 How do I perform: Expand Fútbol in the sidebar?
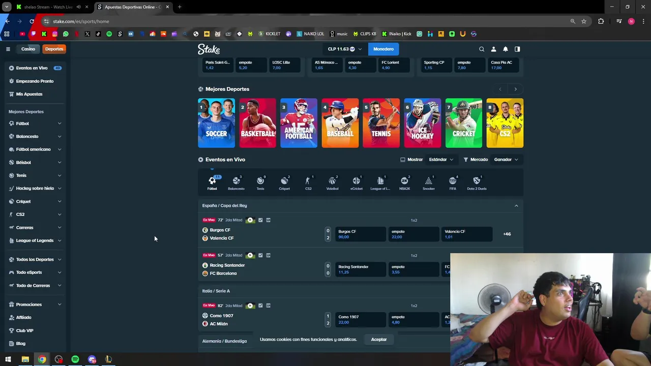tap(60, 124)
